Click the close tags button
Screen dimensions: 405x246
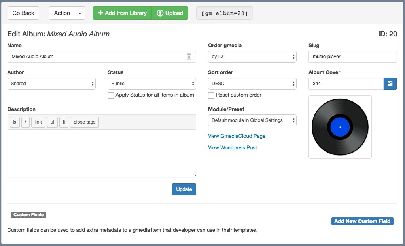[x=85, y=122]
